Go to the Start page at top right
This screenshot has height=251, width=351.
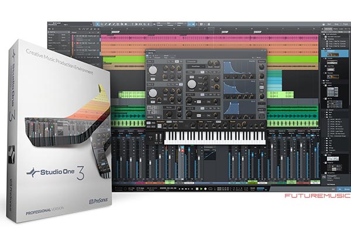[329, 24]
